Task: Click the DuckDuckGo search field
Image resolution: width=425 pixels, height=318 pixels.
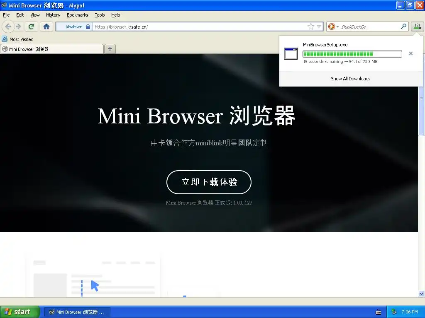Action: tap(370, 26)
